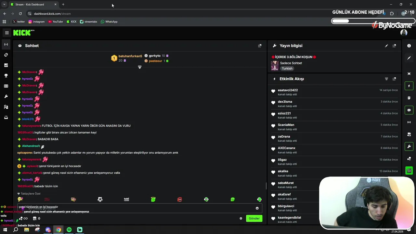Image resolution: width=416 pixels, height=234 pixels.
Task: Click opicapone's username in chat
Action: pyautogui.click(x=25, y=153)
